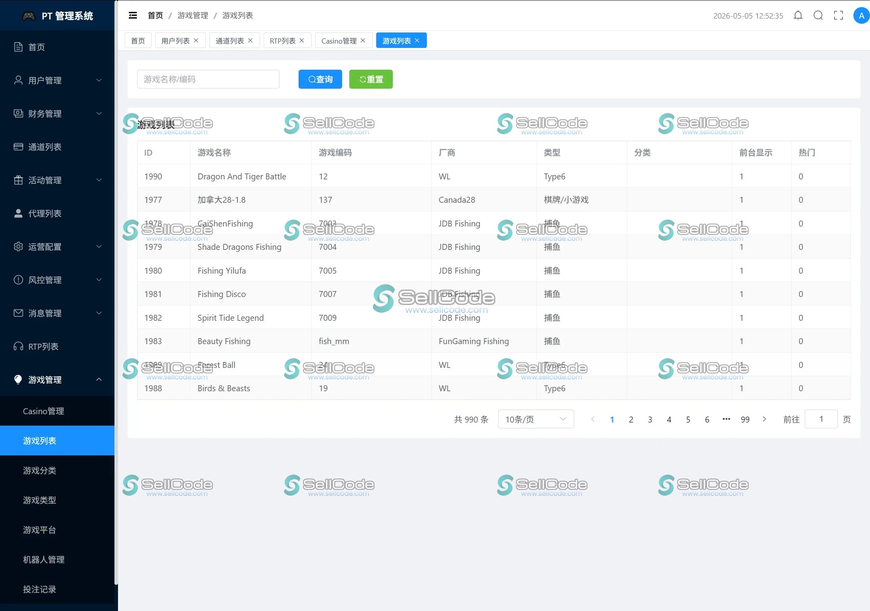Collapse sidebar with hamburger menu icon
The height and width of the screenshot is (611, 870).
point(133,15)
